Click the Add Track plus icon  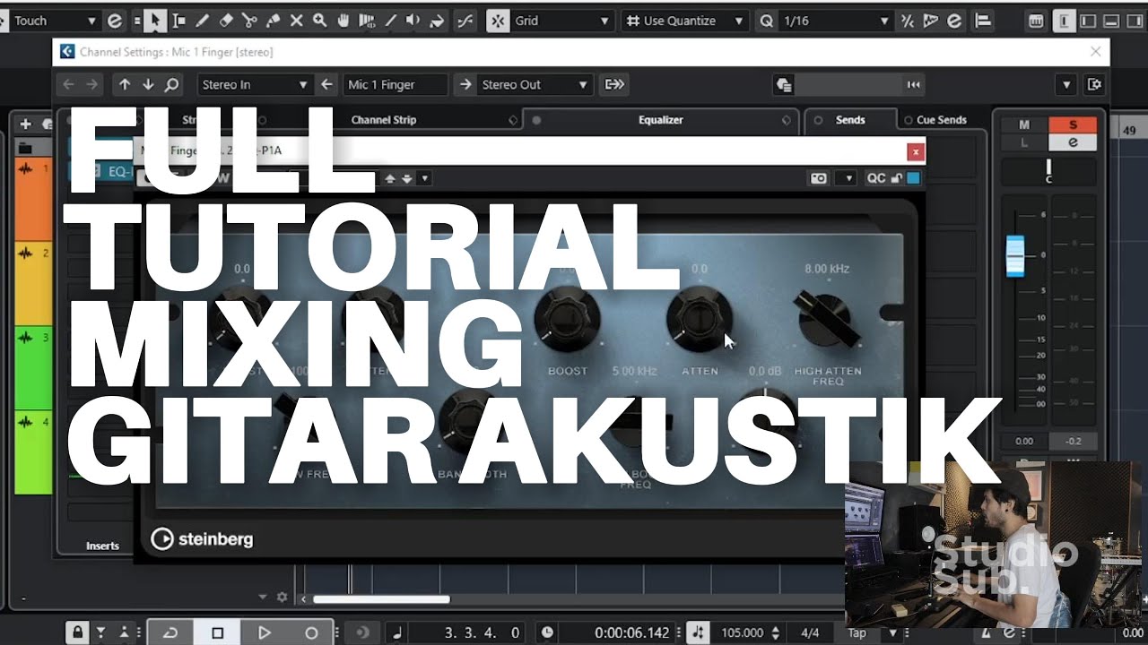coord(25,125)
